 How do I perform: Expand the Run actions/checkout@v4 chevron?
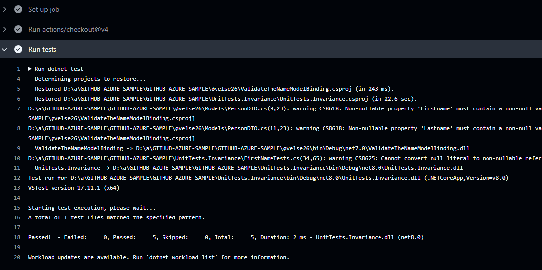point(5,29)
